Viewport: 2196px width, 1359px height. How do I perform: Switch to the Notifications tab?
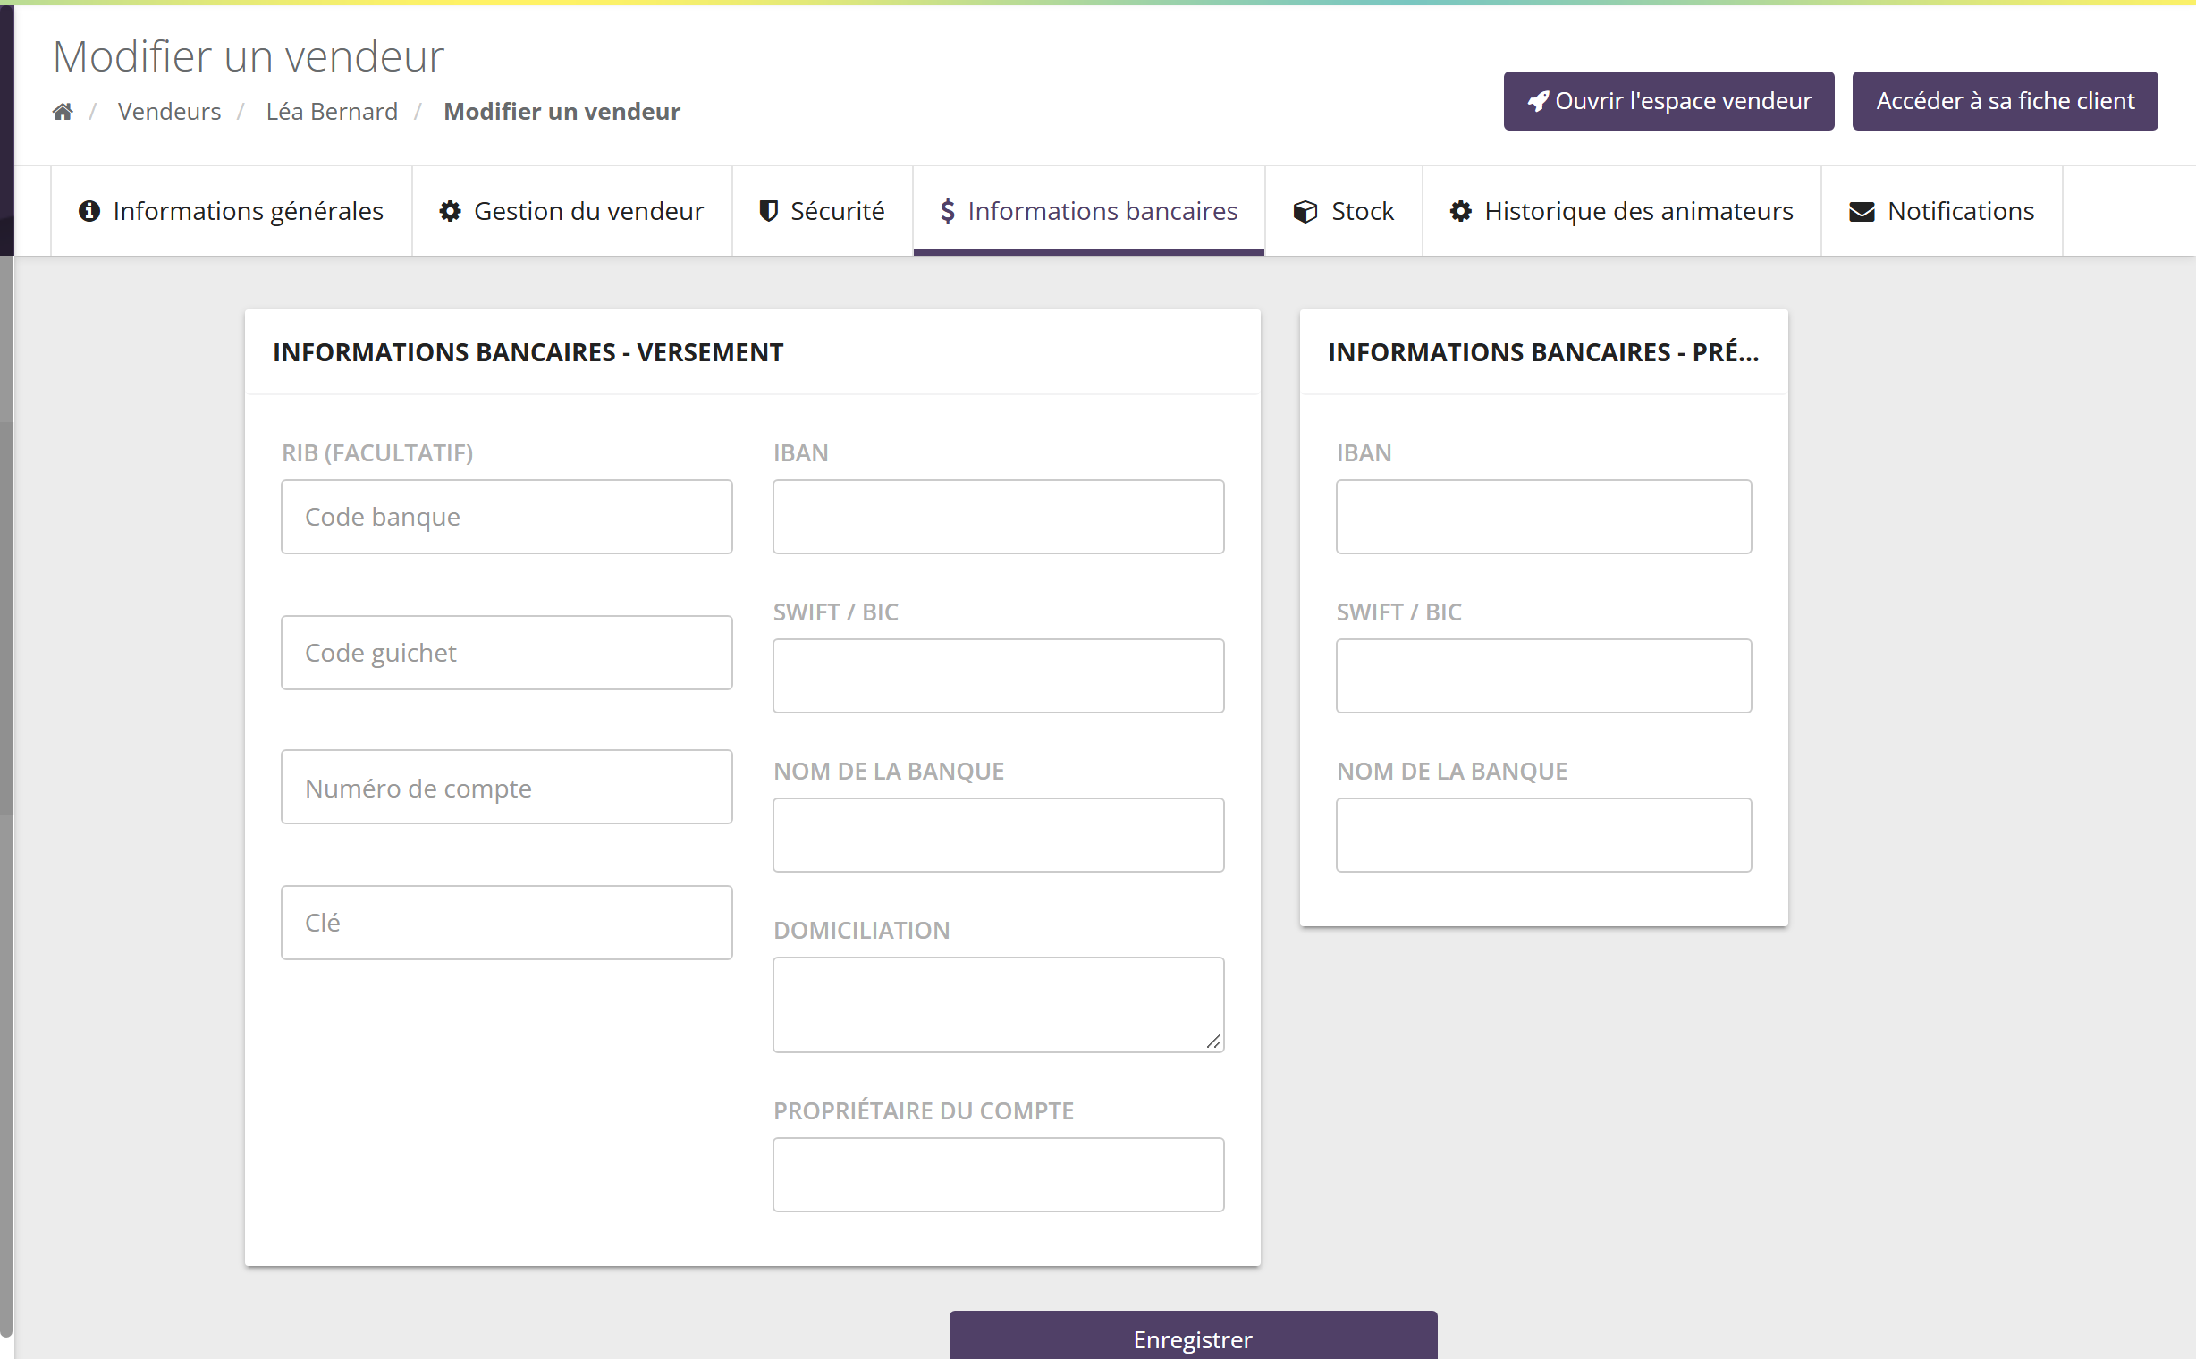[x=1941, y=211]
